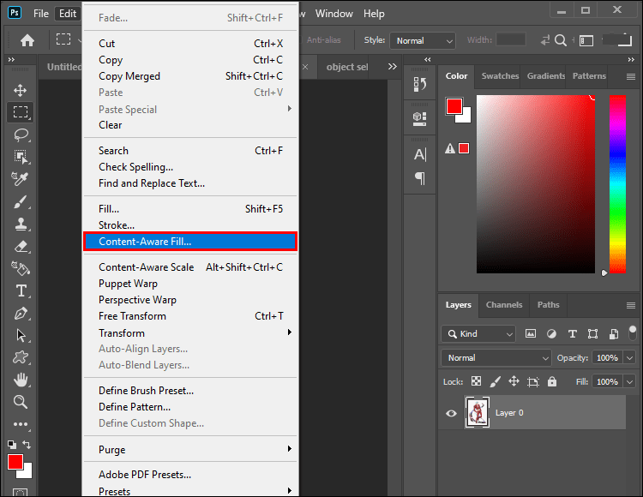The image size is (643, 497).
Task: Expand the layer Kind filter dropdown
Action: (x=479, y=333)
